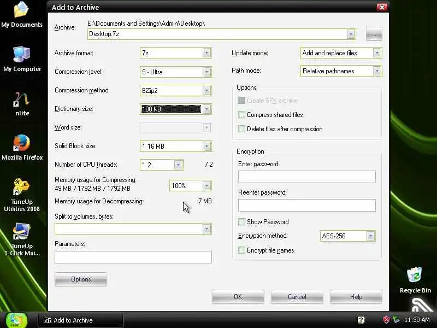Screen dimensions: 437x328
Task: Expand Number of CPU threads dropdown
Action: pos(178,165)
